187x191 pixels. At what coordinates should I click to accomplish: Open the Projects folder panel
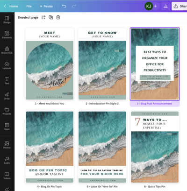pyautogui.click(x=7, y=111)
